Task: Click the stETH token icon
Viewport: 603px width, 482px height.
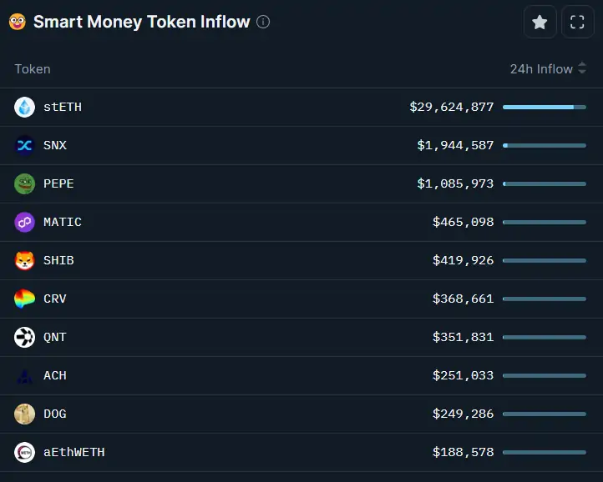Action: click(24, 107)
